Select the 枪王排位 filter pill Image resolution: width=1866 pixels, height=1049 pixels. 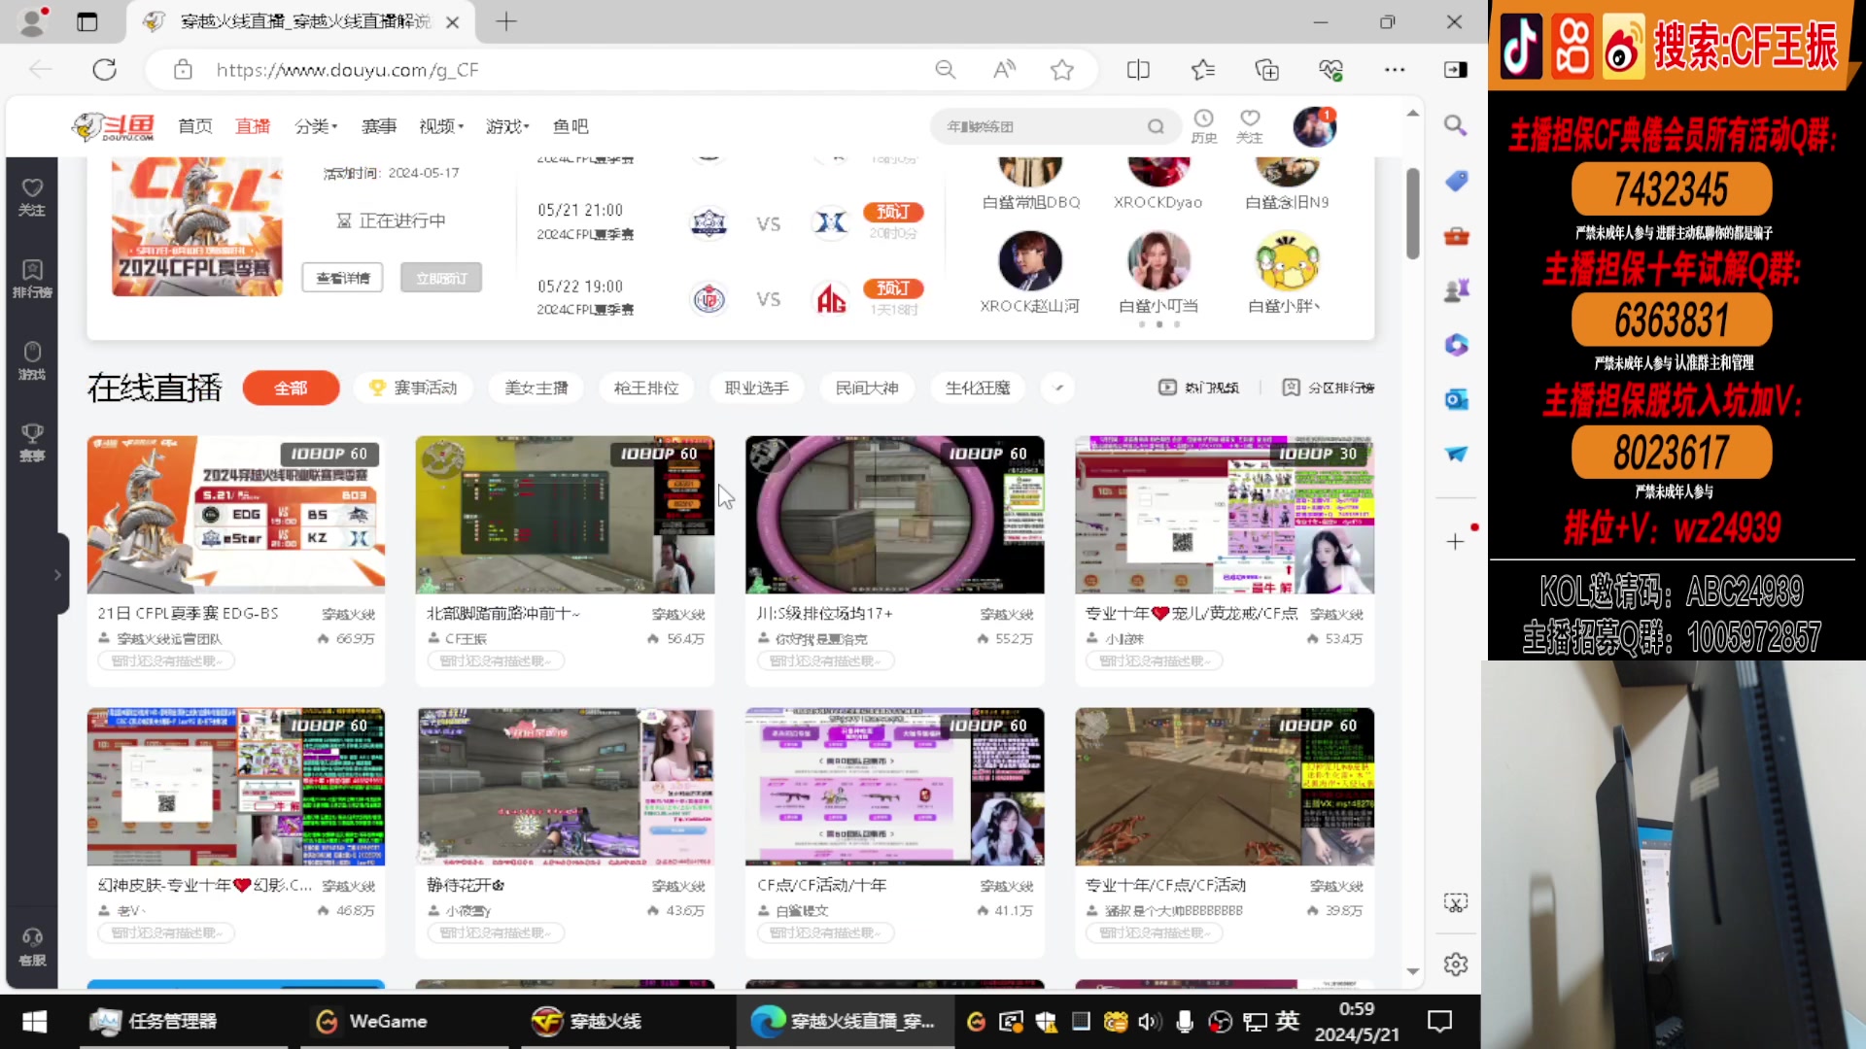point(645,388)
